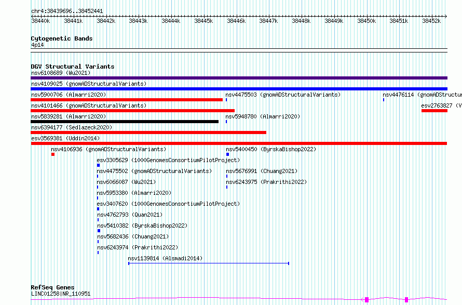Click nsv4101466 gnomAD variant label
462x305 pixels.
(89, 105)
